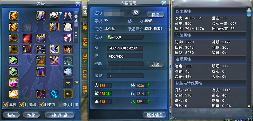253x121 pixels.
Task: Click the white tiger pet icon
Action: [x=68, y=72]
